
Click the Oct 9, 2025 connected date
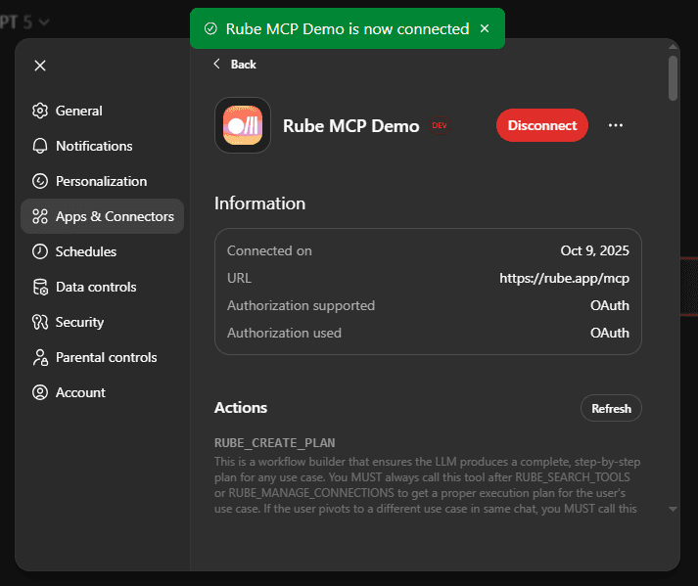pyautogui.click(x=595, y=251)
